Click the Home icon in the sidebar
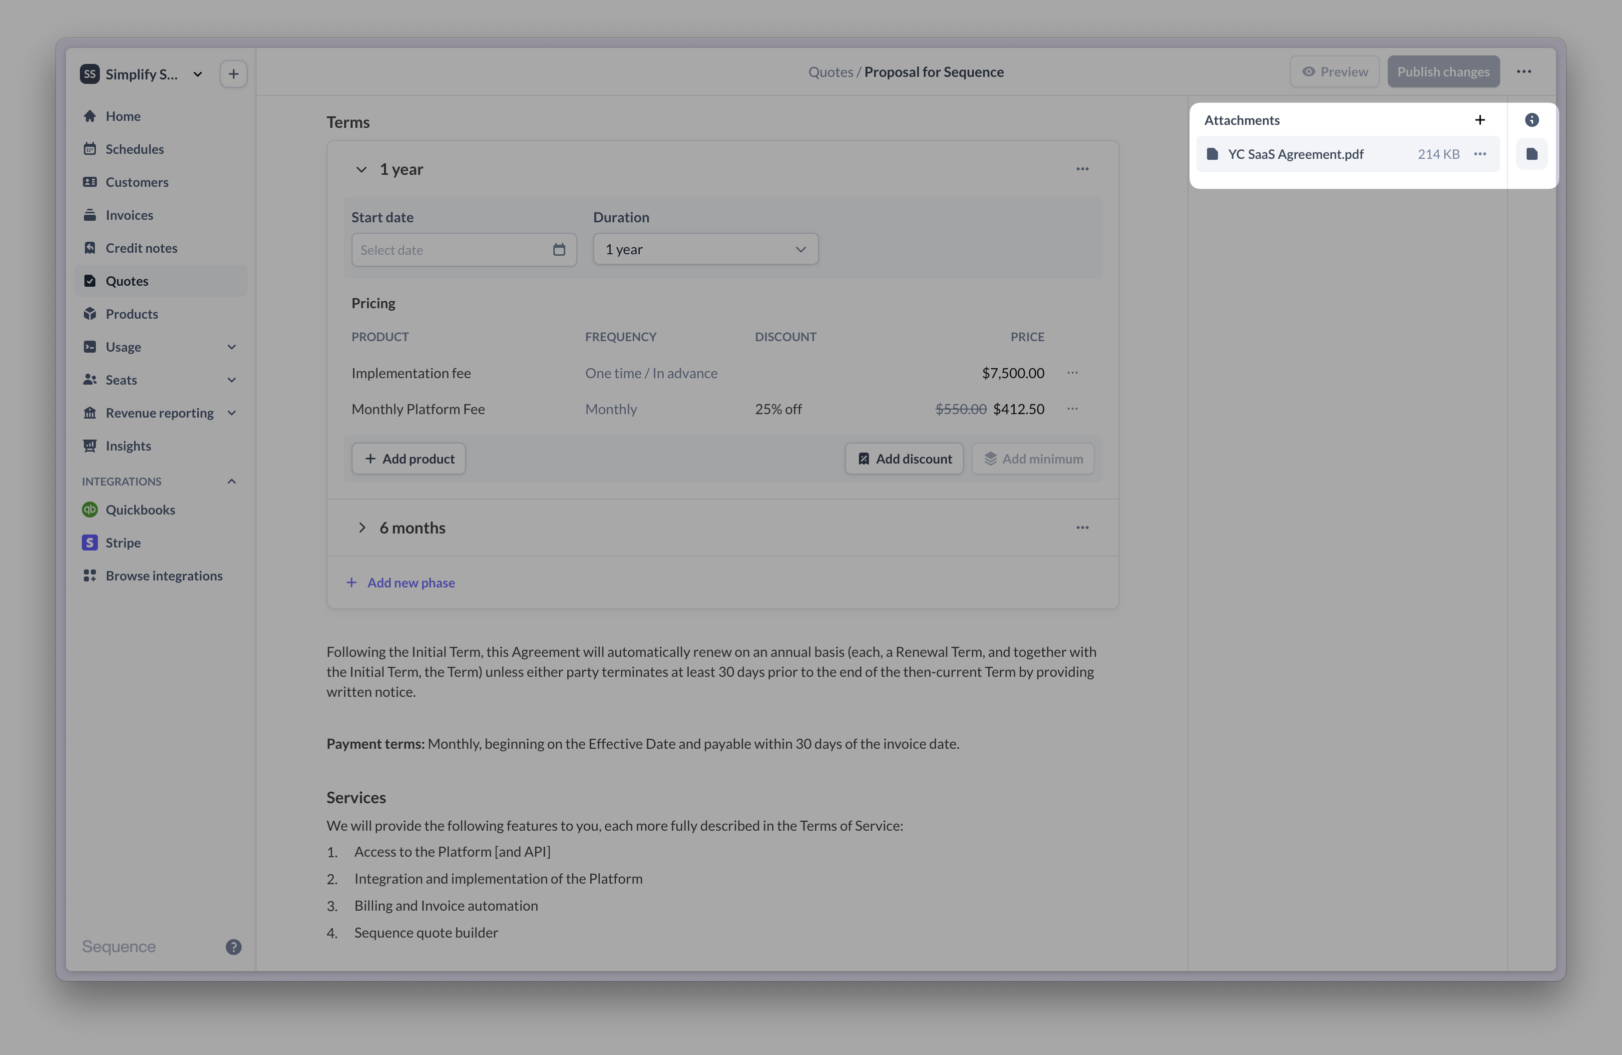Screen dimensions: 1622x1055 click(89, 116)
